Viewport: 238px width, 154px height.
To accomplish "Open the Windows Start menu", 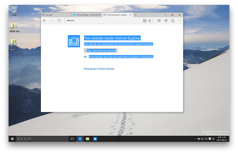I will 12,139.
